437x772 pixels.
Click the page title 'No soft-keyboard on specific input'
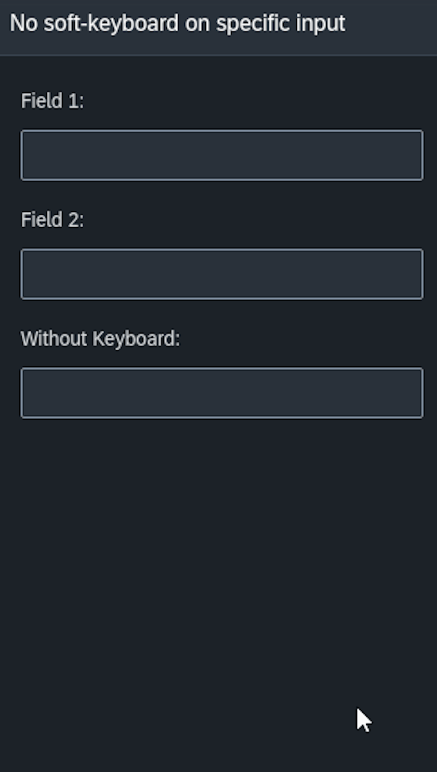177,23
